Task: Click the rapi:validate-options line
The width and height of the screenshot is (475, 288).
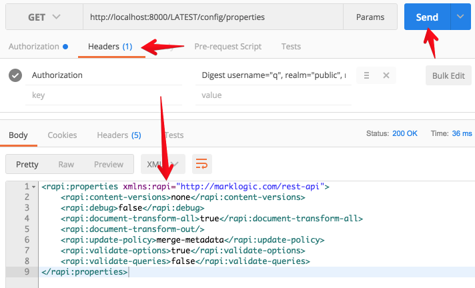Action: point(183,251)
